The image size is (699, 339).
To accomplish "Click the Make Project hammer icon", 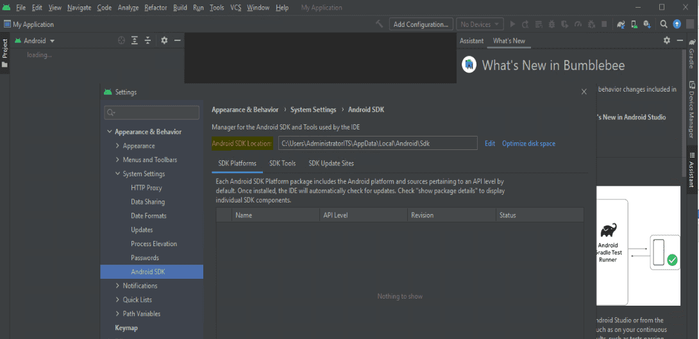I will coord(379,24).
